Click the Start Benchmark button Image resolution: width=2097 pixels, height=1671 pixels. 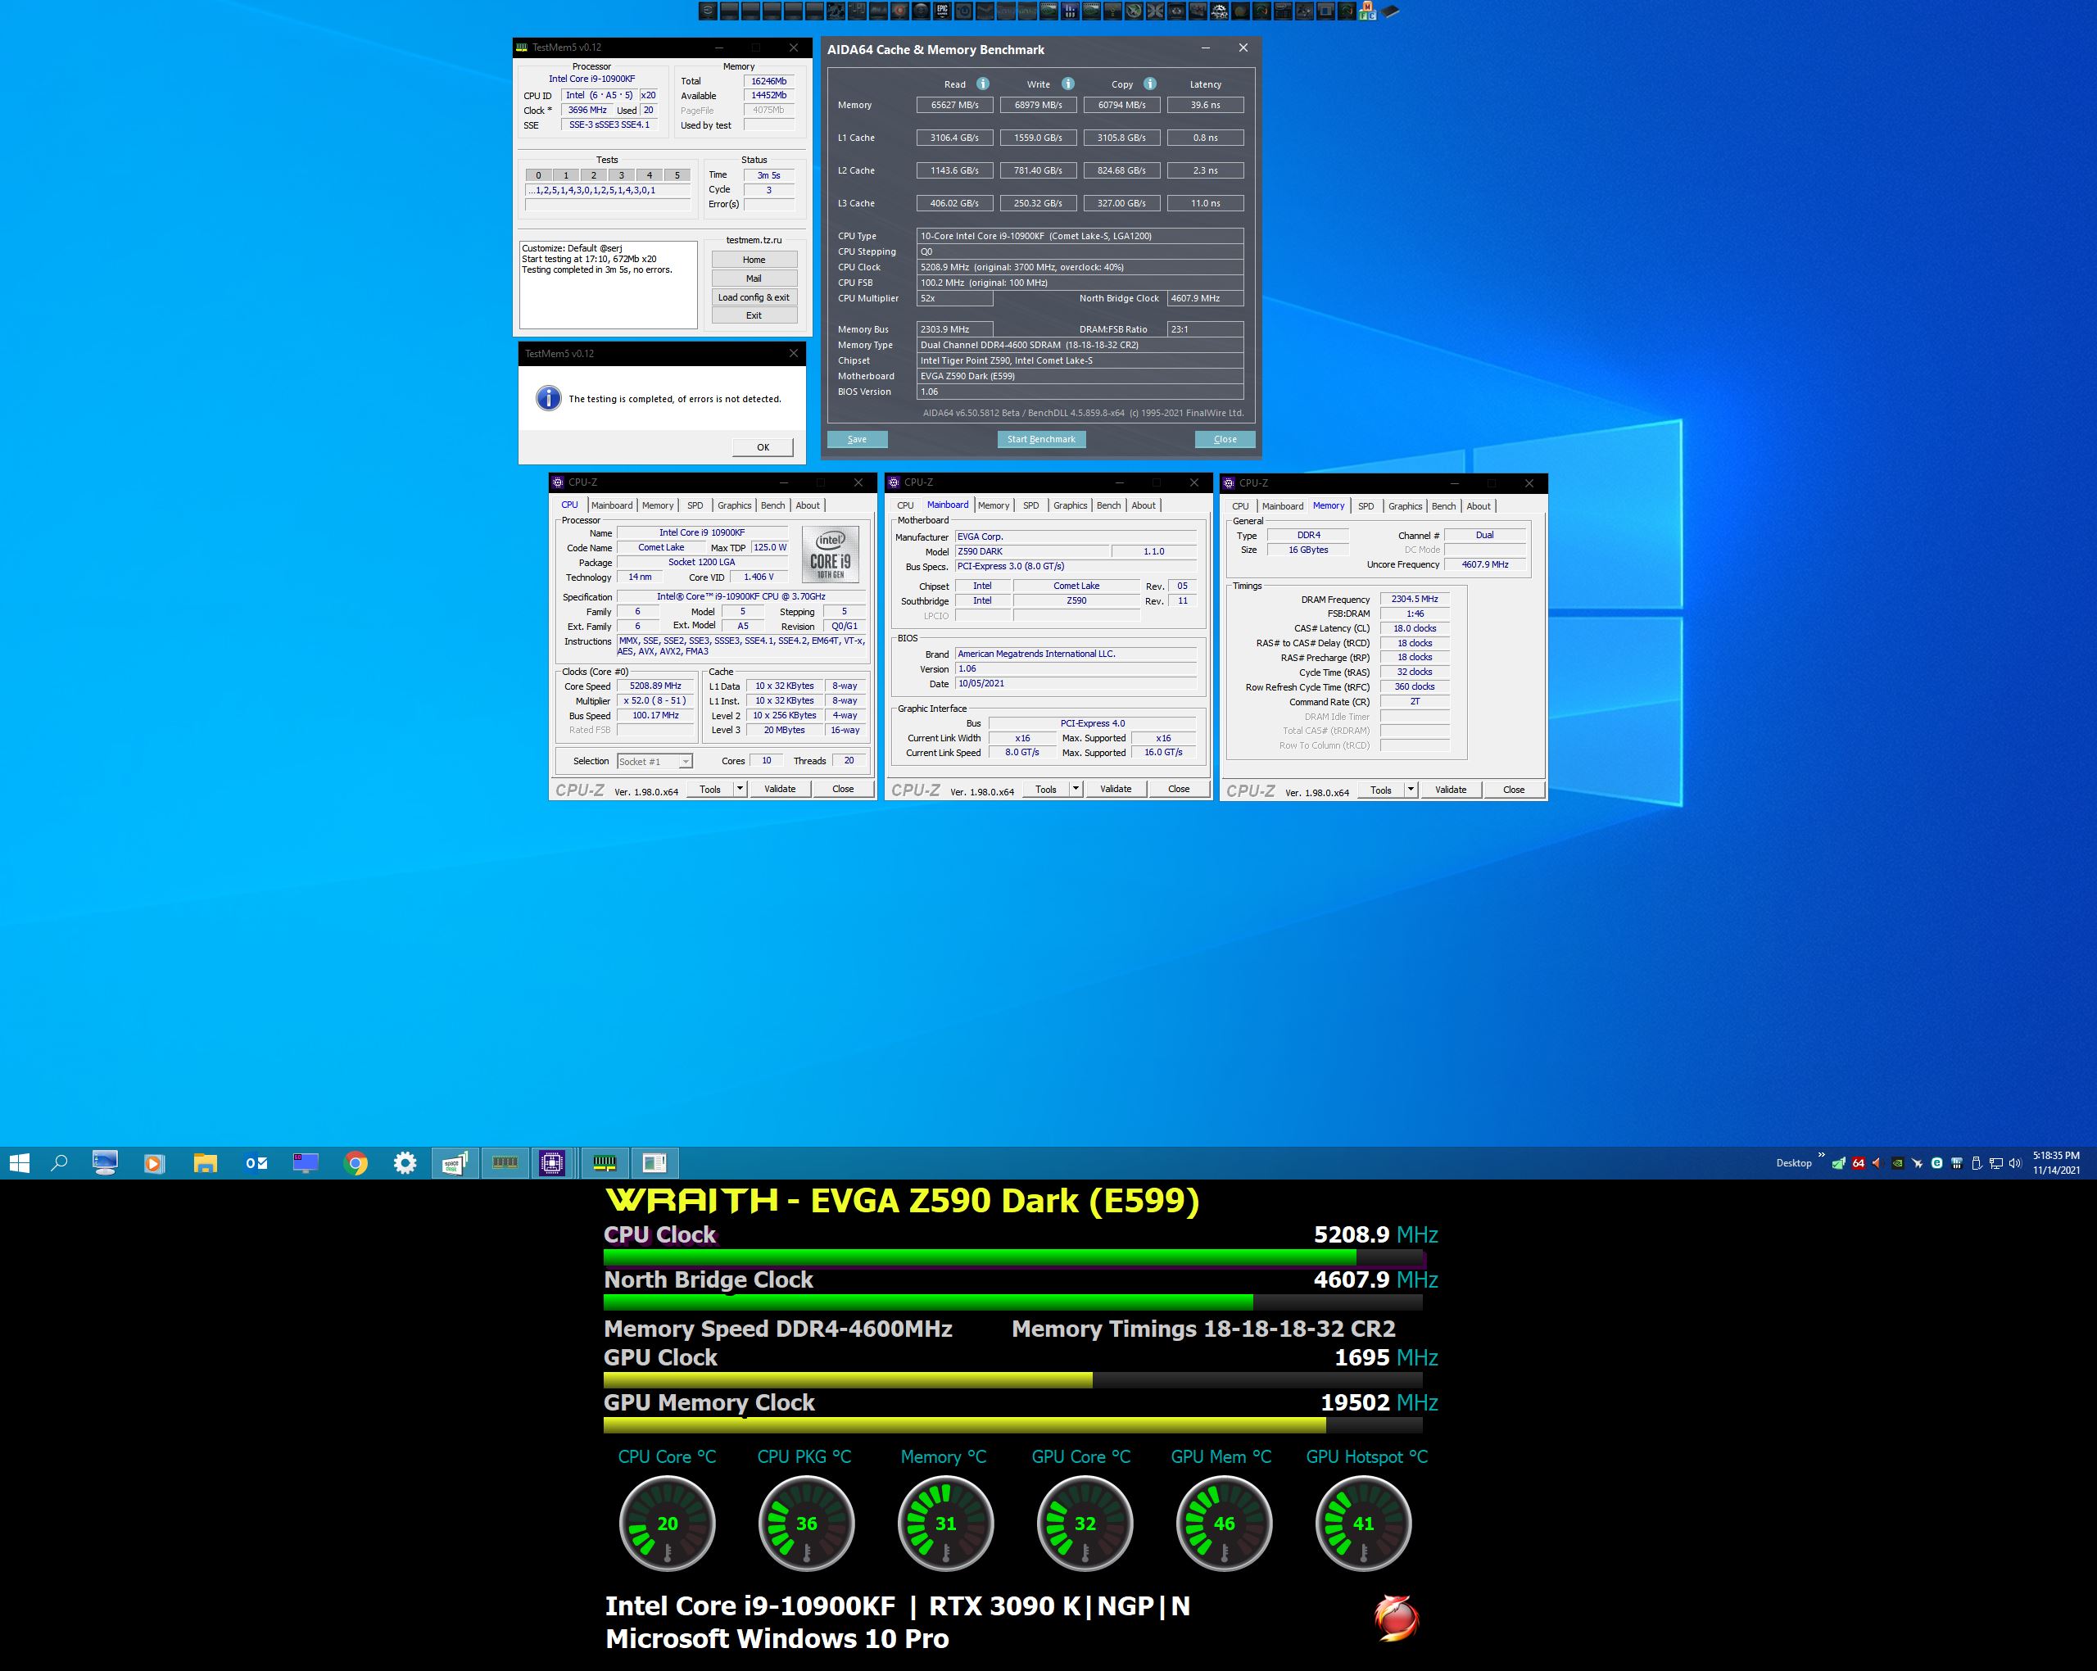coord(1041,440)
